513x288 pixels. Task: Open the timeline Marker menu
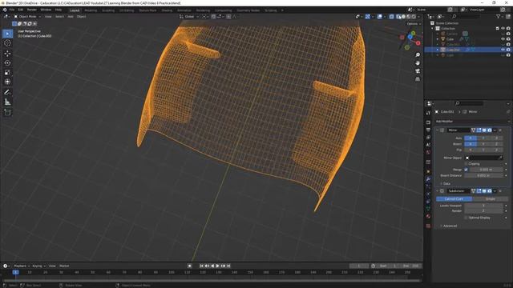64,266
